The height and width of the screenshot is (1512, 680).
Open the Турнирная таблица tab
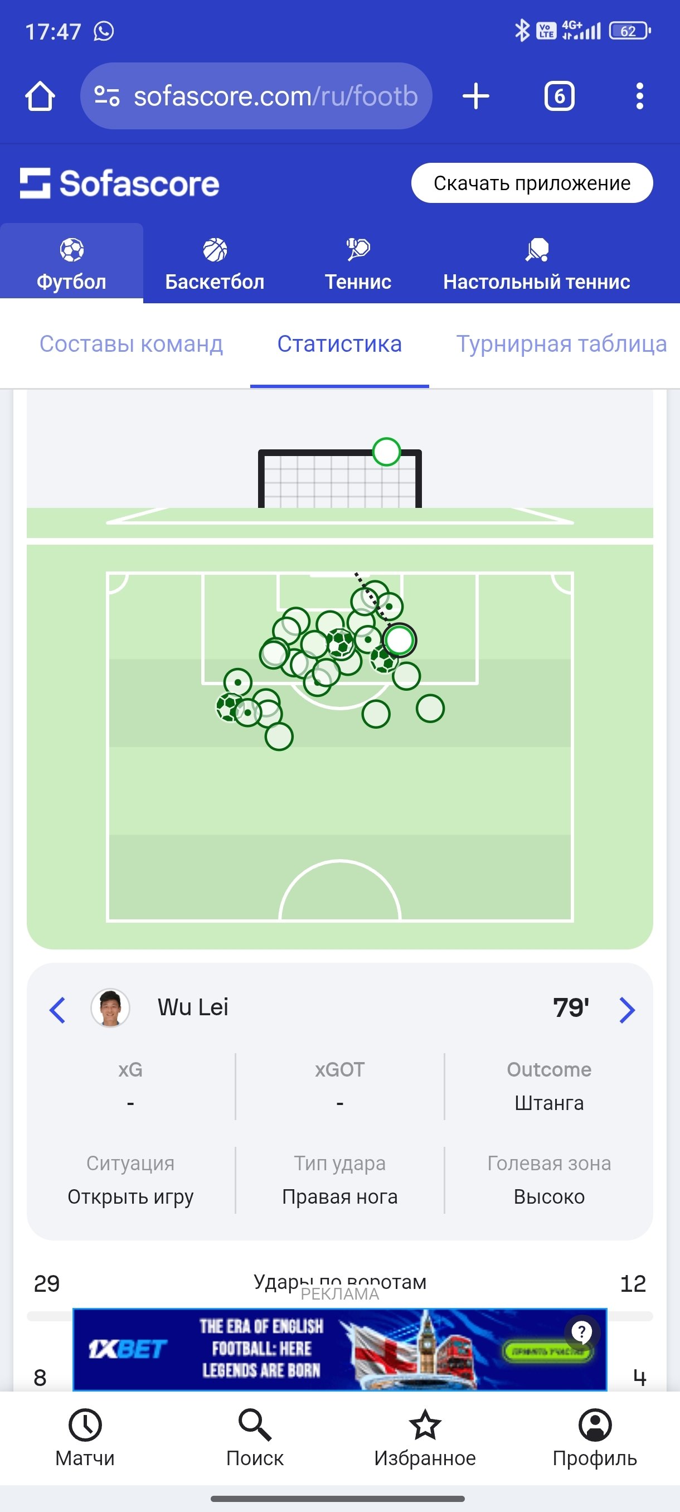561,344
